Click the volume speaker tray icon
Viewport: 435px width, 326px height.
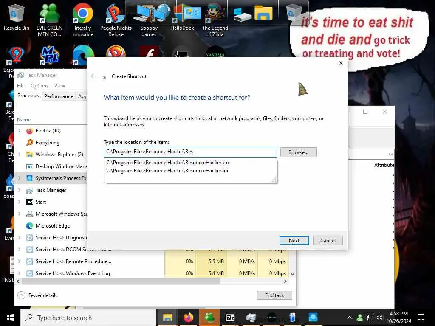pyautogui.click(x=380, y=318)
